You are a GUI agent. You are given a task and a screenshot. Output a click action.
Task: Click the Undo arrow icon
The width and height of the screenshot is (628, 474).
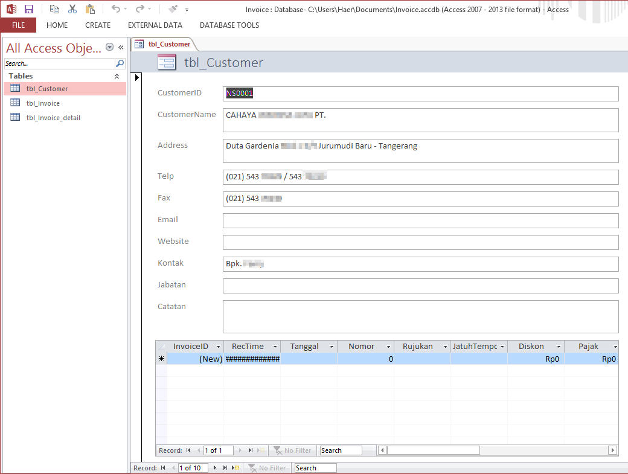[x=116, y=8]
